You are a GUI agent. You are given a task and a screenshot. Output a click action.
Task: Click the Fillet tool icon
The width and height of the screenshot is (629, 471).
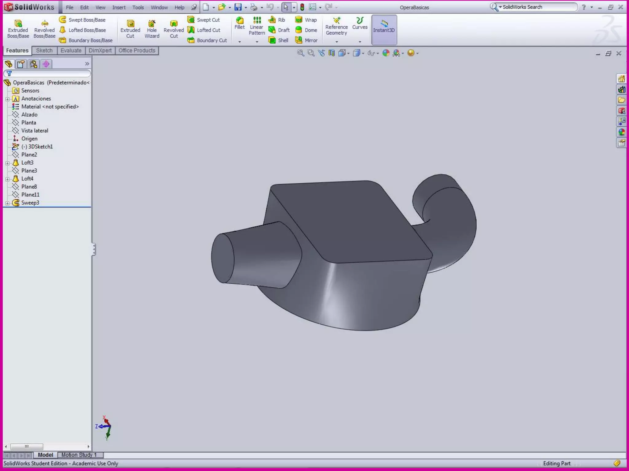tap(240, 21)
